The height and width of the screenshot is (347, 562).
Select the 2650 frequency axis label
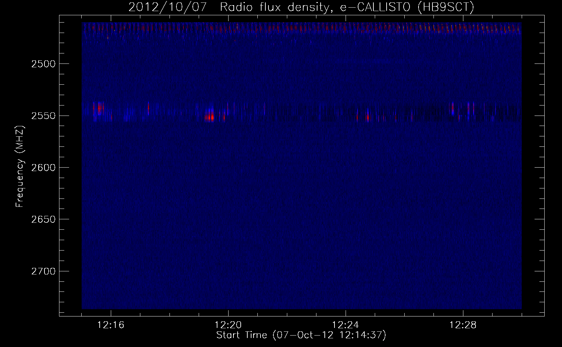point(43,219)
